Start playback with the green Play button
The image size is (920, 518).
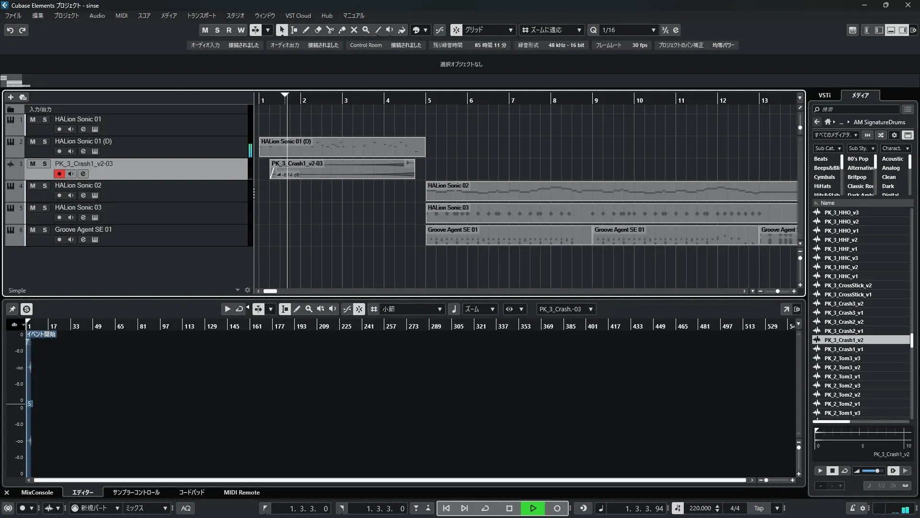pyautogui.click(x=533, y=508)
